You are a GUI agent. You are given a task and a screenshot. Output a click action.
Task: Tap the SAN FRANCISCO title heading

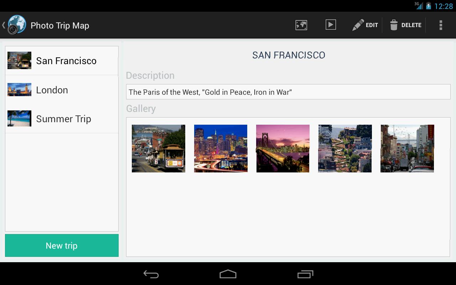coord(289,55)
